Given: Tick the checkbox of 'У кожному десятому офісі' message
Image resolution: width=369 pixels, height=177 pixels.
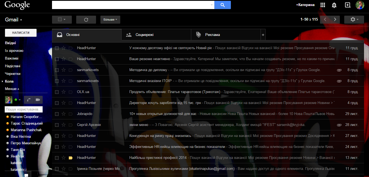Looking at the screenshot, I should (57, 48).
